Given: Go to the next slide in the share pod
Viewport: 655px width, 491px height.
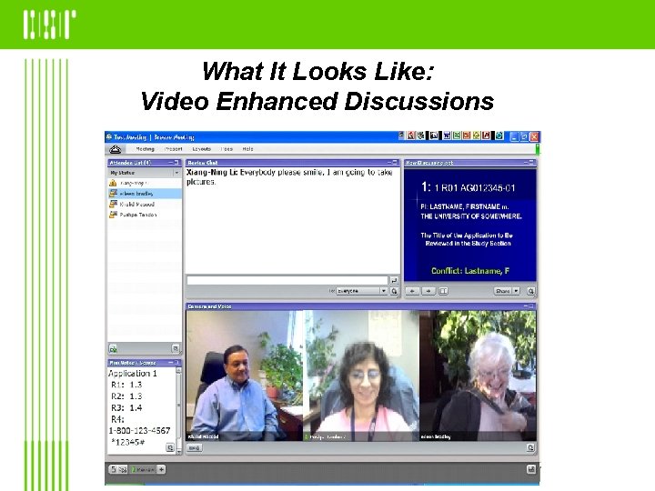Looking at the screenshot, I should click(428, 291).
